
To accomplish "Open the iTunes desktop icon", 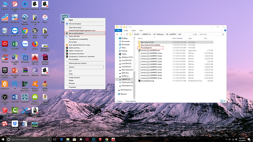I will point(45,19).
